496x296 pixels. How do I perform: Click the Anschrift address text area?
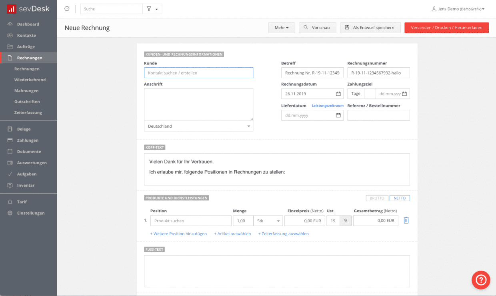(x=198, y=105)
